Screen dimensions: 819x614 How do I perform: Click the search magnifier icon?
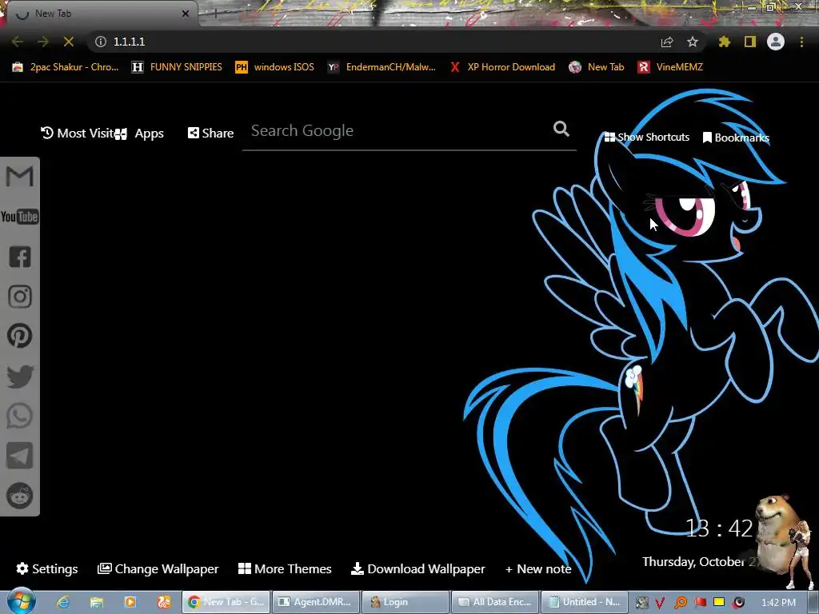561,129
